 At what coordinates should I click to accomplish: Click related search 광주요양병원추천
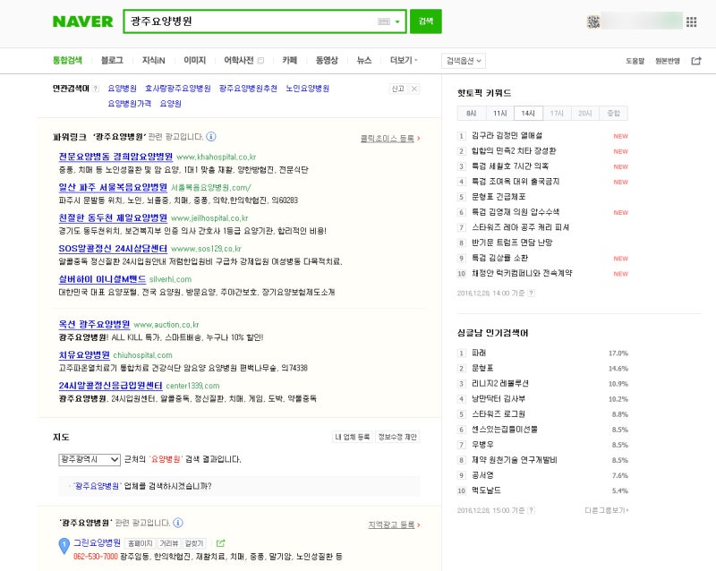click(248, 89)
